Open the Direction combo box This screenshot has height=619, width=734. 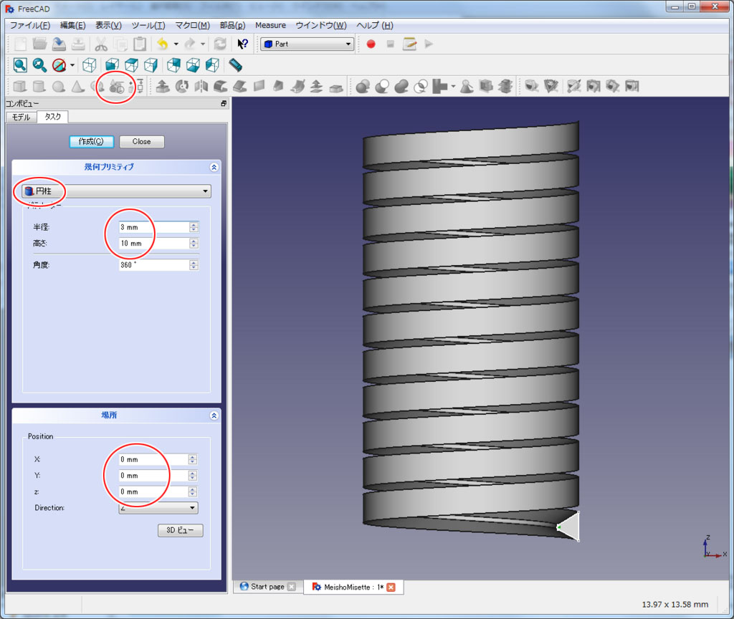tap(158, 508)
